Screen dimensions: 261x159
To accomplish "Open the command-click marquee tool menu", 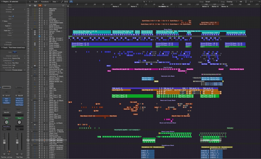I will click(150, 1).
